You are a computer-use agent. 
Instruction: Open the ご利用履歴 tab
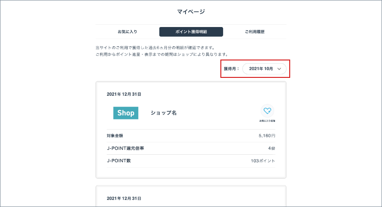point(254,32)
